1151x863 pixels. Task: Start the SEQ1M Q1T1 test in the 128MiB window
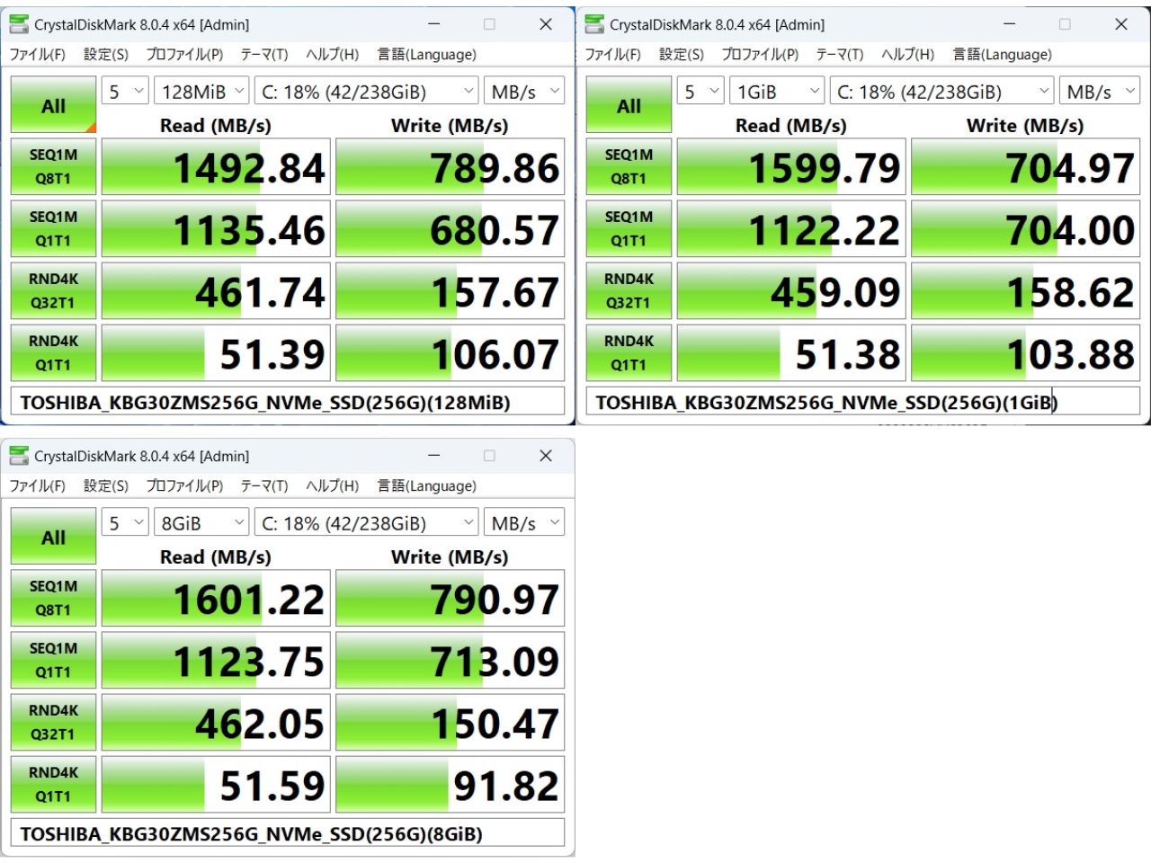[53, 228]
